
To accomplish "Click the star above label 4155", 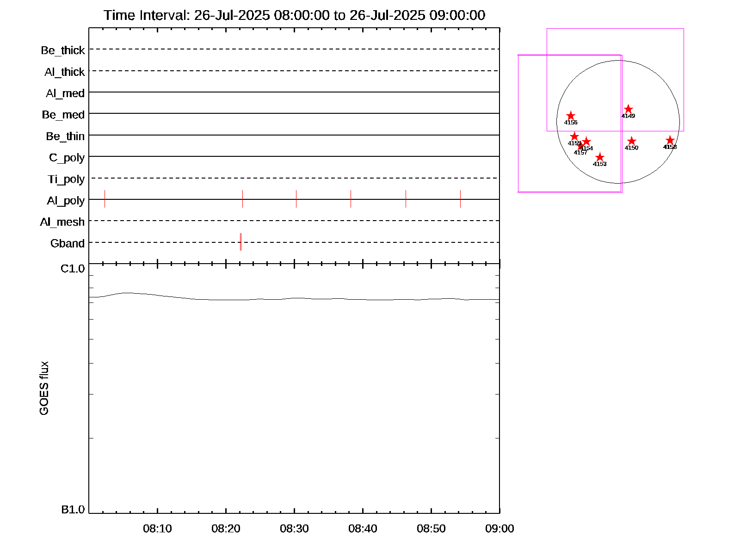I will [x=574, y=136].
